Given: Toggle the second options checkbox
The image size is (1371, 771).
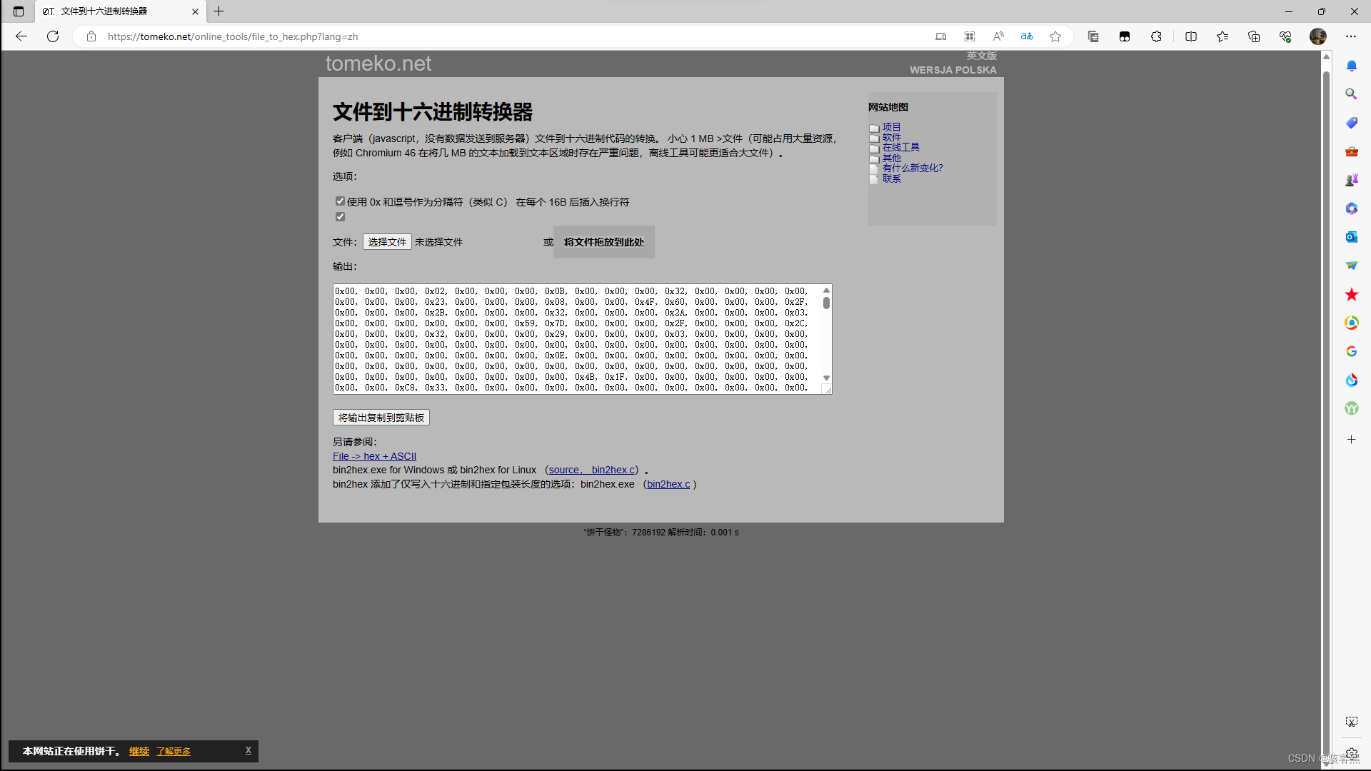Looking at the screenshot, I should (341, 217).
